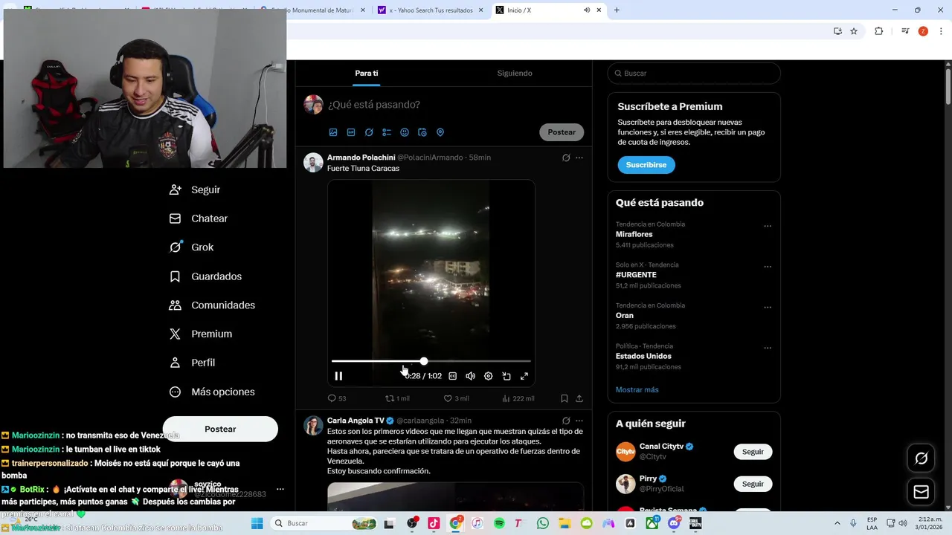The height and width of the screenshot is (535, 952).
Task: Toggle video captions
Action: click(452, 376)
